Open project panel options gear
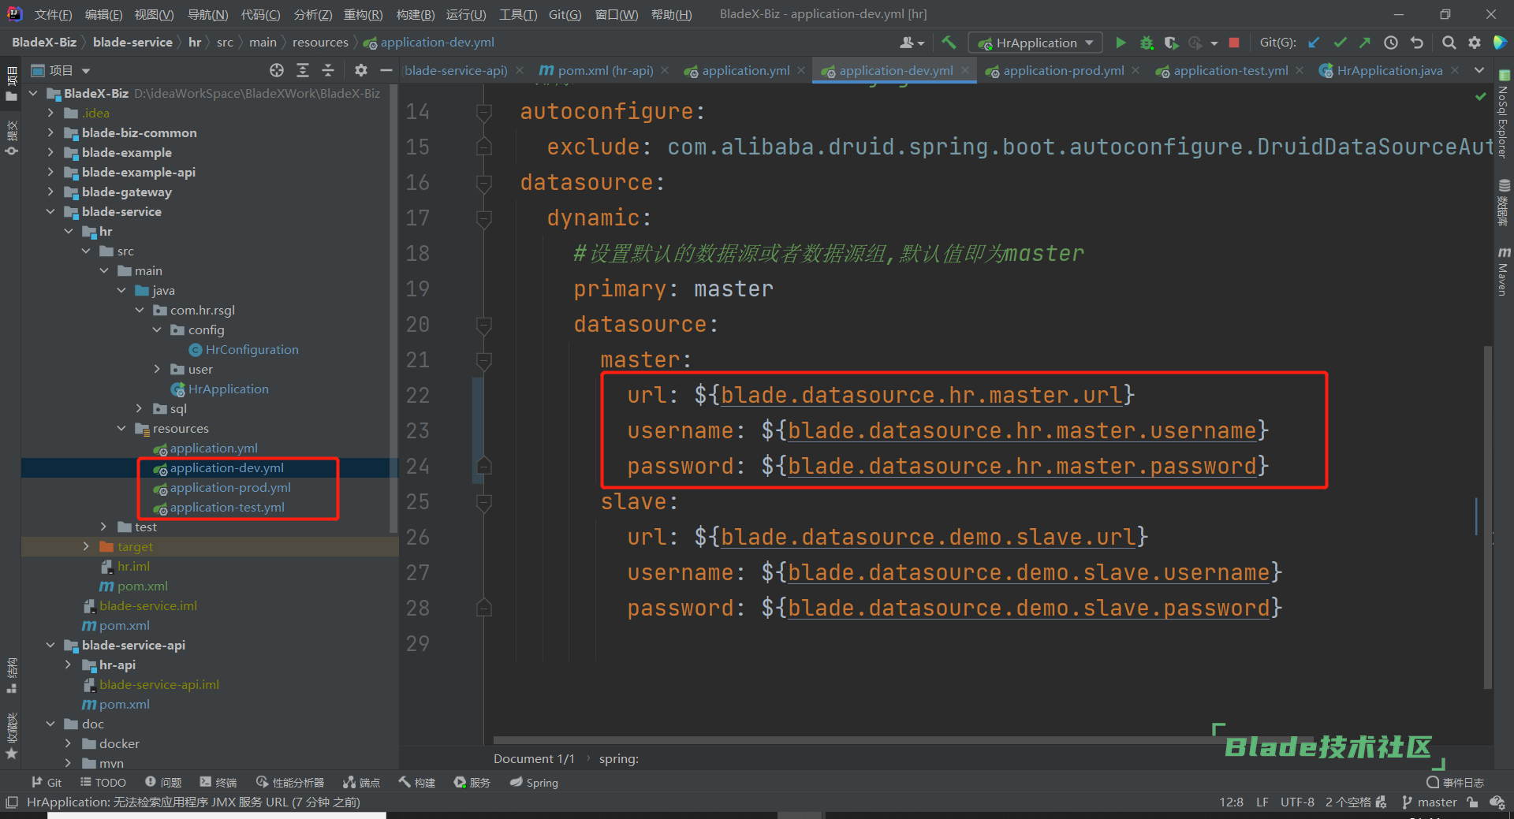The width and height of the screenshot is (1514, 819). tap(361, 71)
